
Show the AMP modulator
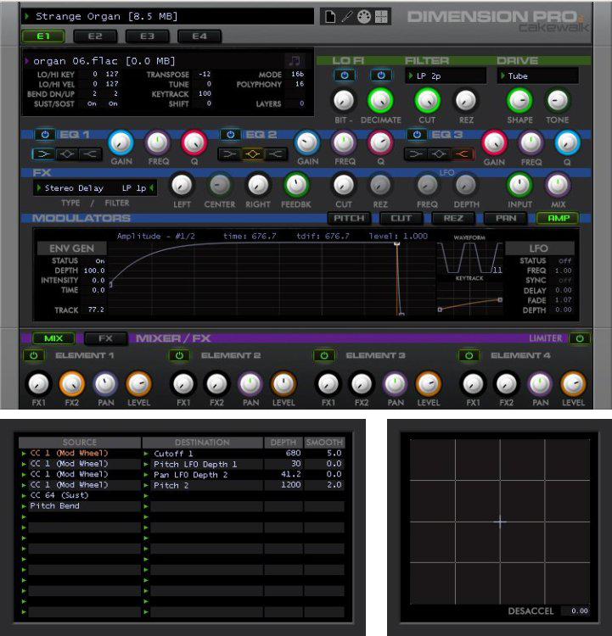coord(559,218)
